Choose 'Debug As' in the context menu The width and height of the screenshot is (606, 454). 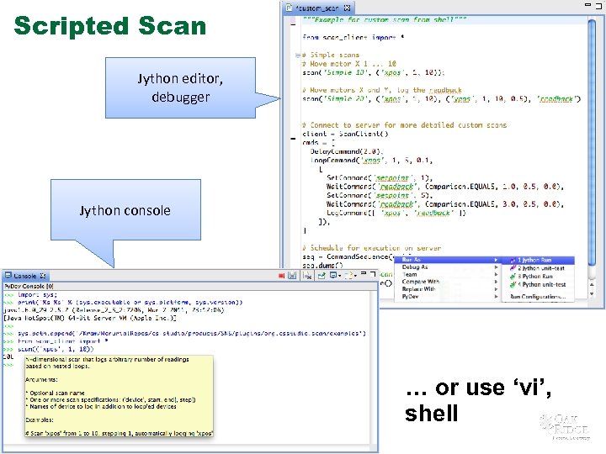click(x=448, y=267)
